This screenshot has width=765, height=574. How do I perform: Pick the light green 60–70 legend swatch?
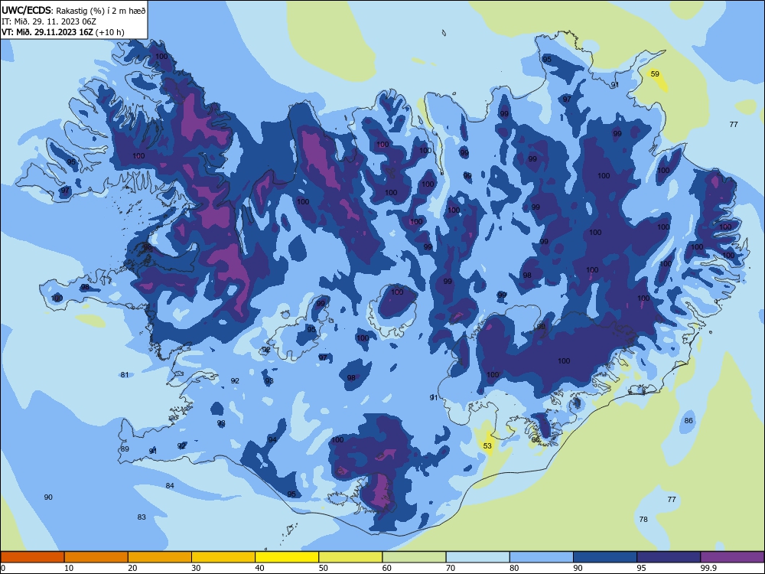coord(414,557)
